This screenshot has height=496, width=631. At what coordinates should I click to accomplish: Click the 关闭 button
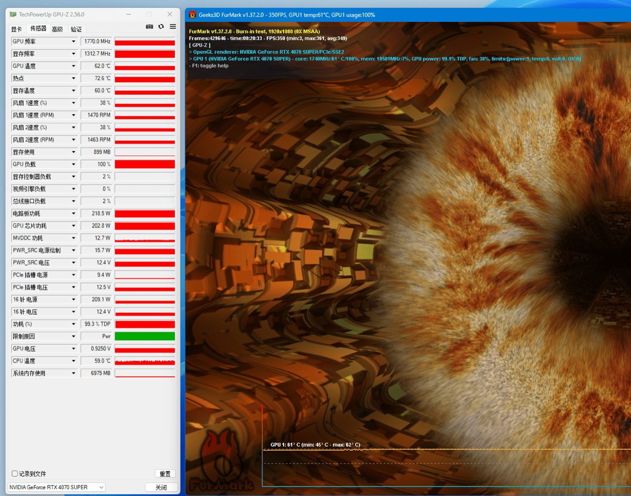(161, 487)
